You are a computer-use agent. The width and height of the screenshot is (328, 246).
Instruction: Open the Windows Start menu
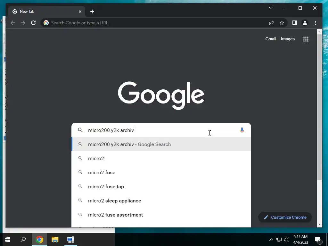[8, 240]
